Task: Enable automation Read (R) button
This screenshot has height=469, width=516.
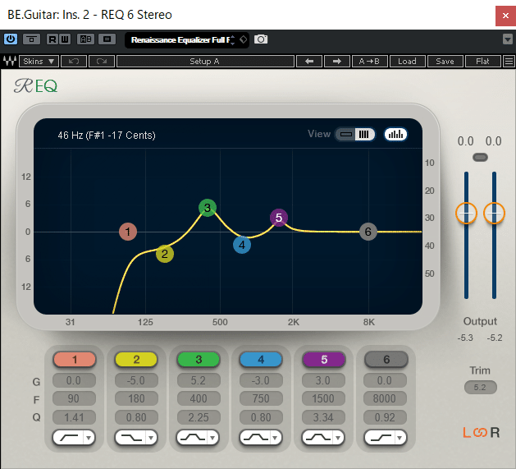Action: tap(53, 39)
